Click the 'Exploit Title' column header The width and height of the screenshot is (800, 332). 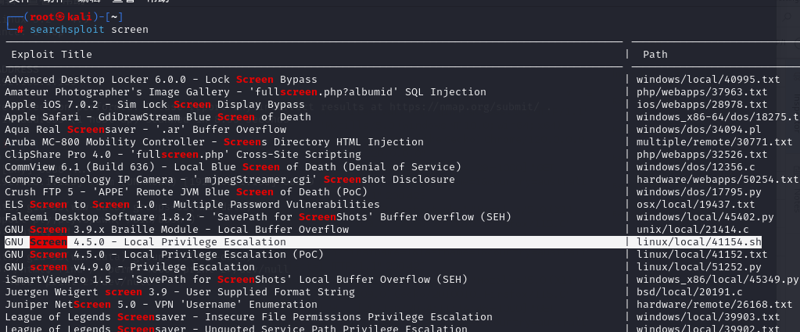[x=52, y=55]
